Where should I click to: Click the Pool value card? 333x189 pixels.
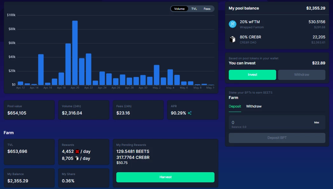[29, 110]
